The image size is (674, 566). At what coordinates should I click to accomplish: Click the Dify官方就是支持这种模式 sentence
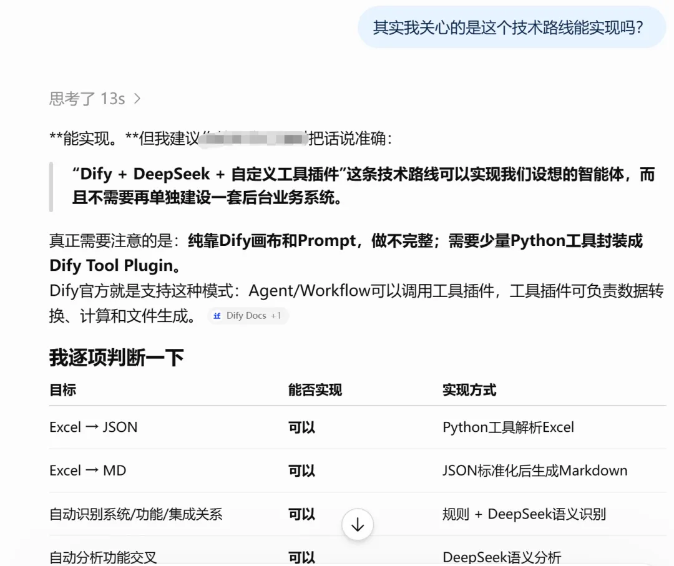point(356,303)
